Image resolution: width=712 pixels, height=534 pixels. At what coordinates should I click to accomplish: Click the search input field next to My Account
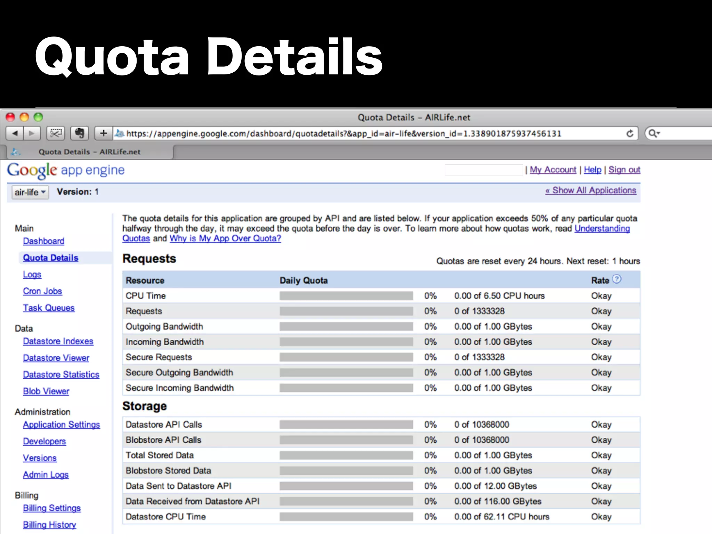(x=484, y=170)
